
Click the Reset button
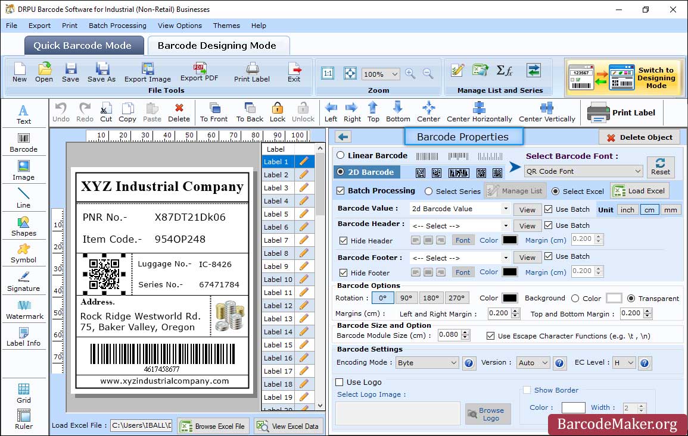[661, 167]
